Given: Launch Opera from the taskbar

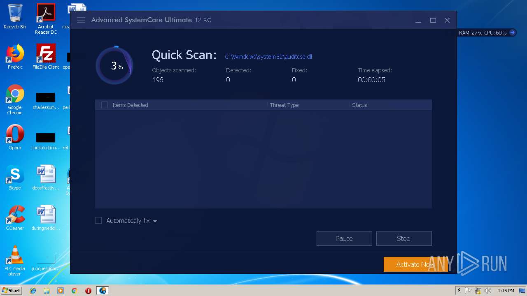Looking at the screenshot, I should [x=88, y=291].
